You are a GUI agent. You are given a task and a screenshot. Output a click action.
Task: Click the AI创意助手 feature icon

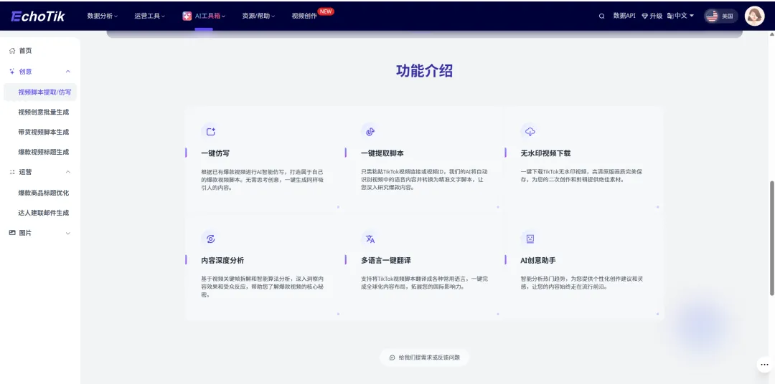tap(530, 239)
